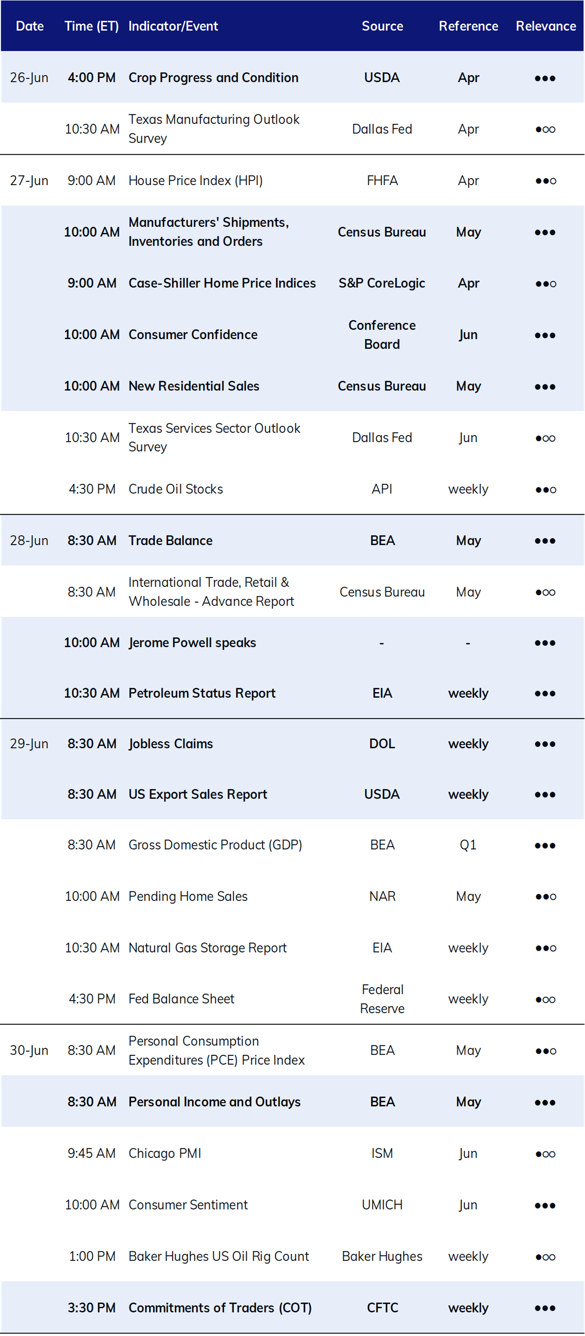This screenshot has height=1336, width=585.
Task: Select the relevance indicator for Crude Oil Stocks
Action: click(545, 490)
